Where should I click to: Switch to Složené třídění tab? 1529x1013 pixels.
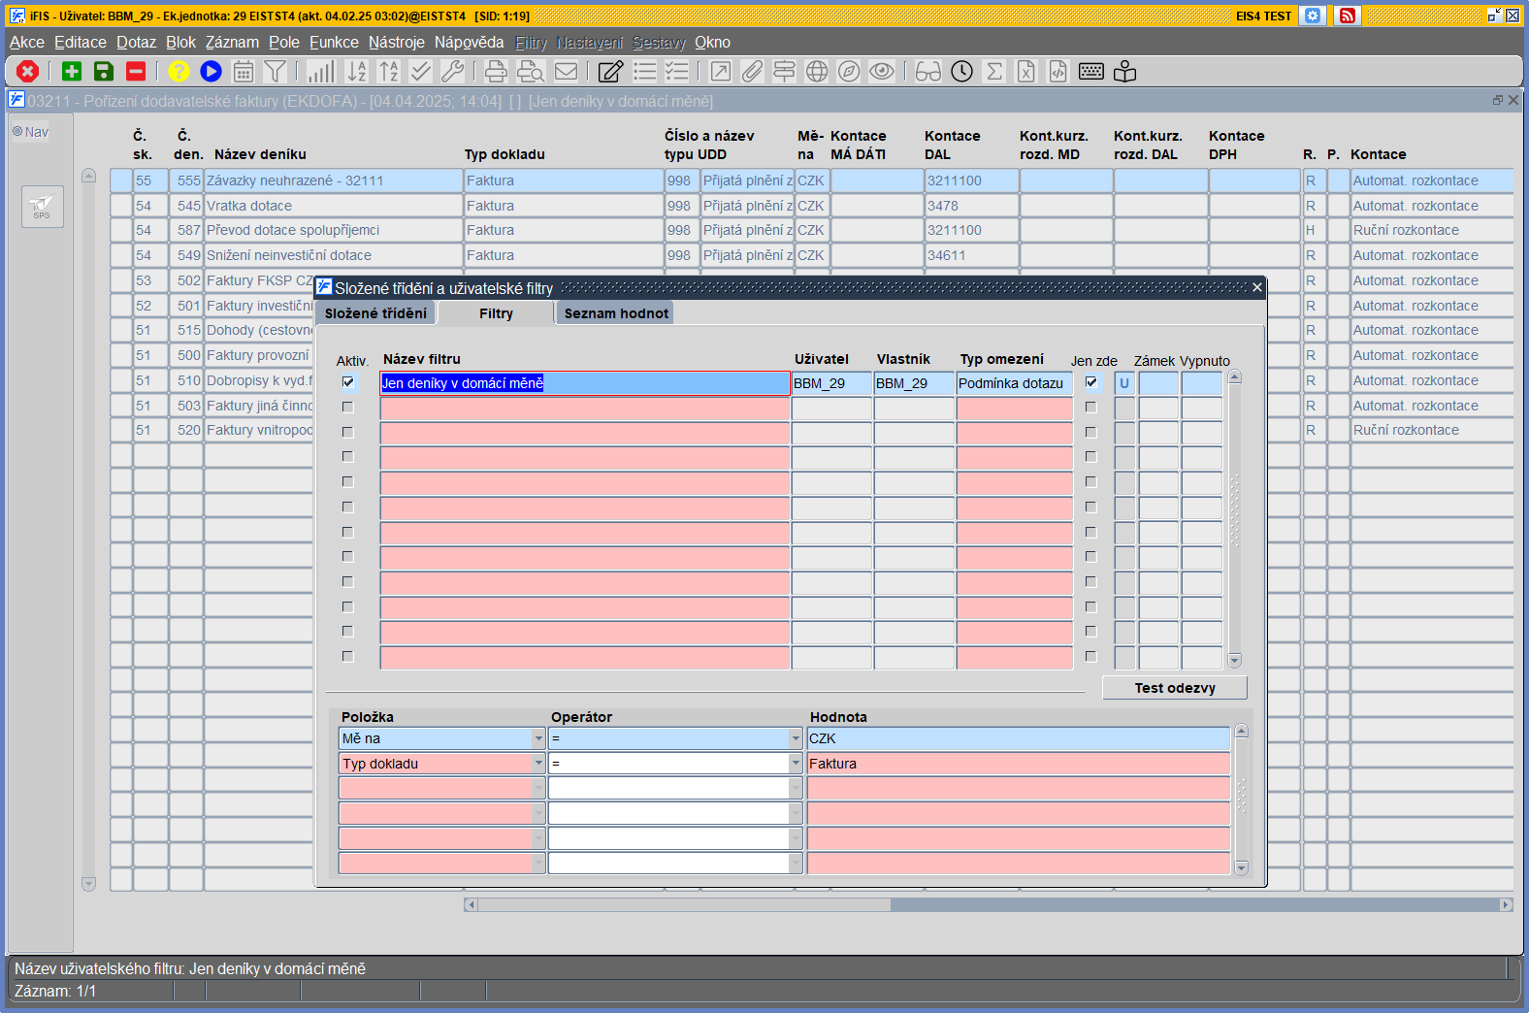tap(375, 313)
